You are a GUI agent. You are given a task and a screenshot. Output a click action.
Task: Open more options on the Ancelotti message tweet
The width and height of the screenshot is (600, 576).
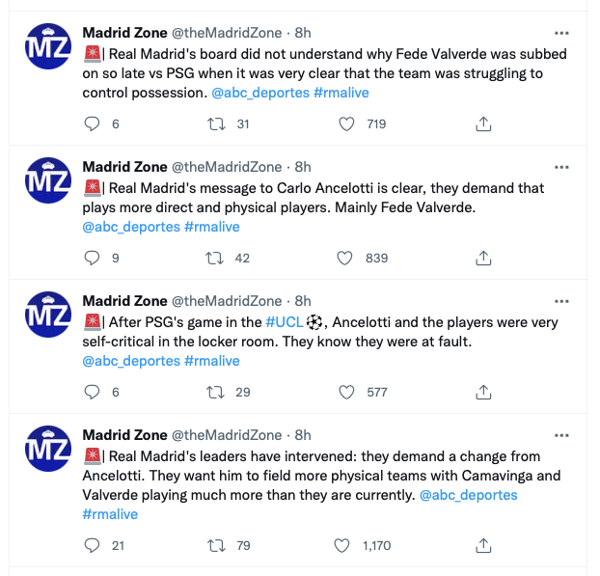[561, 167]
